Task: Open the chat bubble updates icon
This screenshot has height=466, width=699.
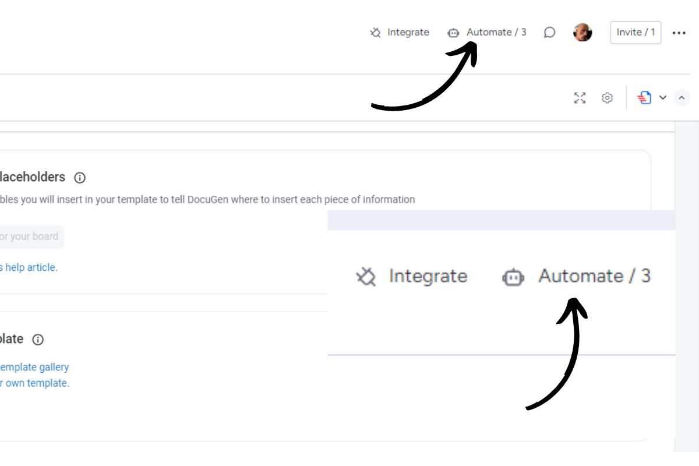Action: [549, 32]
